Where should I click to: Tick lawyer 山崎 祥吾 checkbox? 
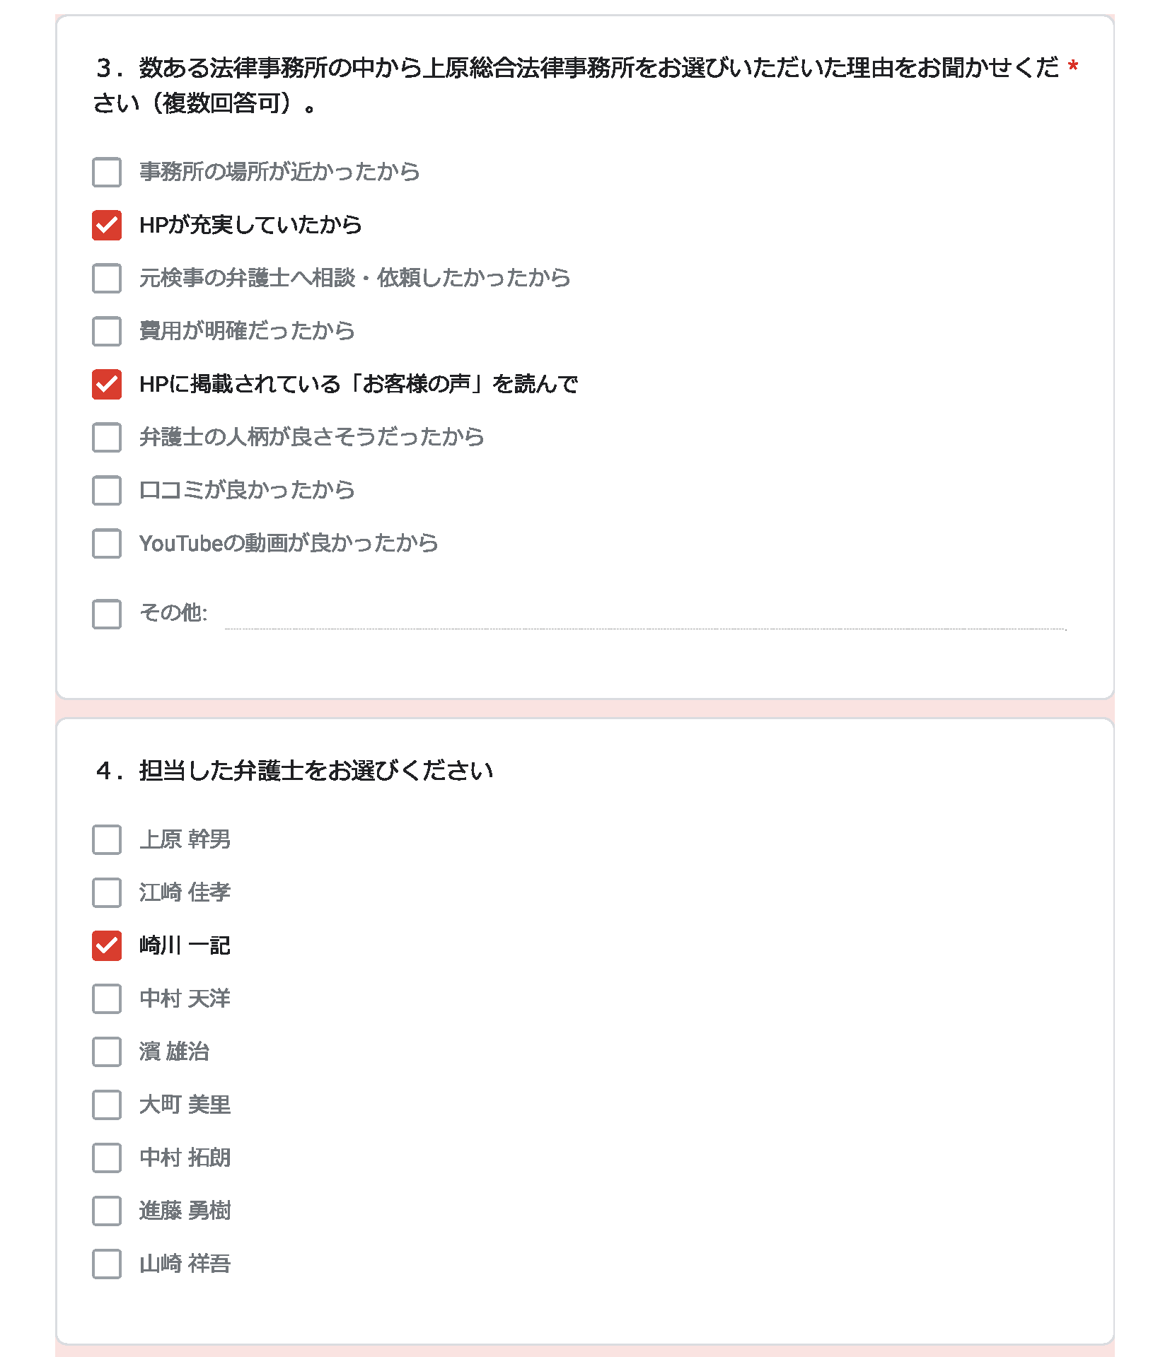click(107, 1264)
